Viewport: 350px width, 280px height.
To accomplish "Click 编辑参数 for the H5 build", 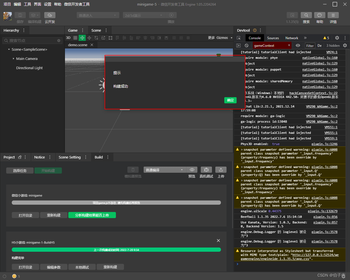I will [x=54, y=267].
